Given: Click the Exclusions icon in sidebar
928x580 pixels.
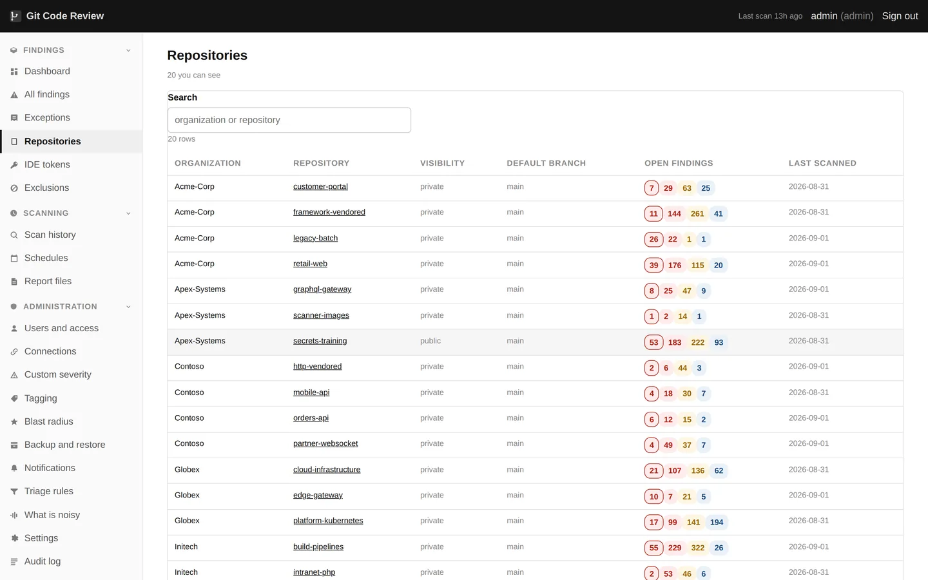Looking at the screenshot, I should [x=14, y=188].
